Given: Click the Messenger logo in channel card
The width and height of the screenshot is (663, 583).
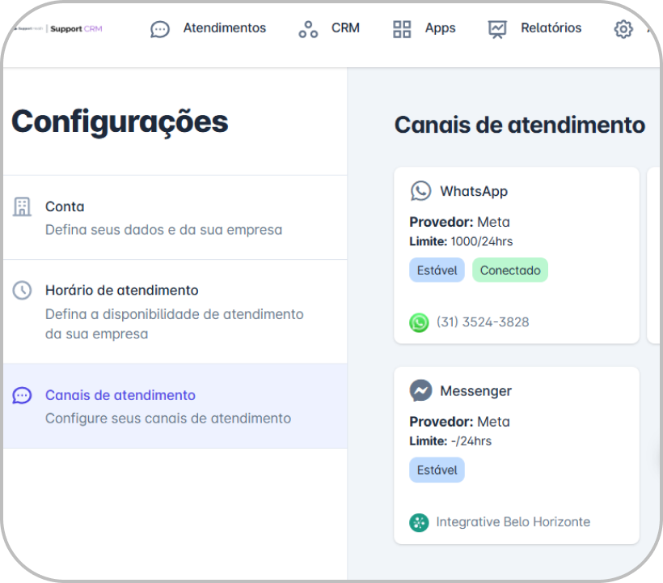Looking at the screenshot, I should click(420, 390).
